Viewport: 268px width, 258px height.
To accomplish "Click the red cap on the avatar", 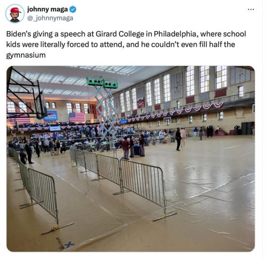I will [x=15, y=10].
